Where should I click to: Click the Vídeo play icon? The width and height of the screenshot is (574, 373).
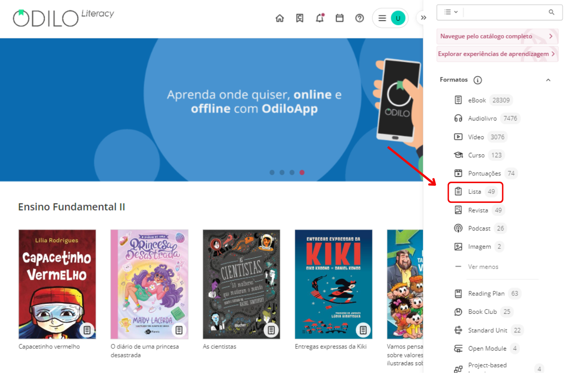click(x=458, y=137)
